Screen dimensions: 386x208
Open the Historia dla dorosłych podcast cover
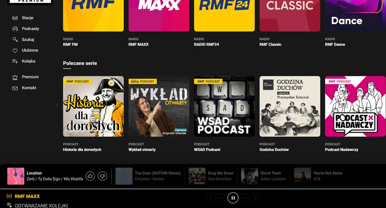93,106
